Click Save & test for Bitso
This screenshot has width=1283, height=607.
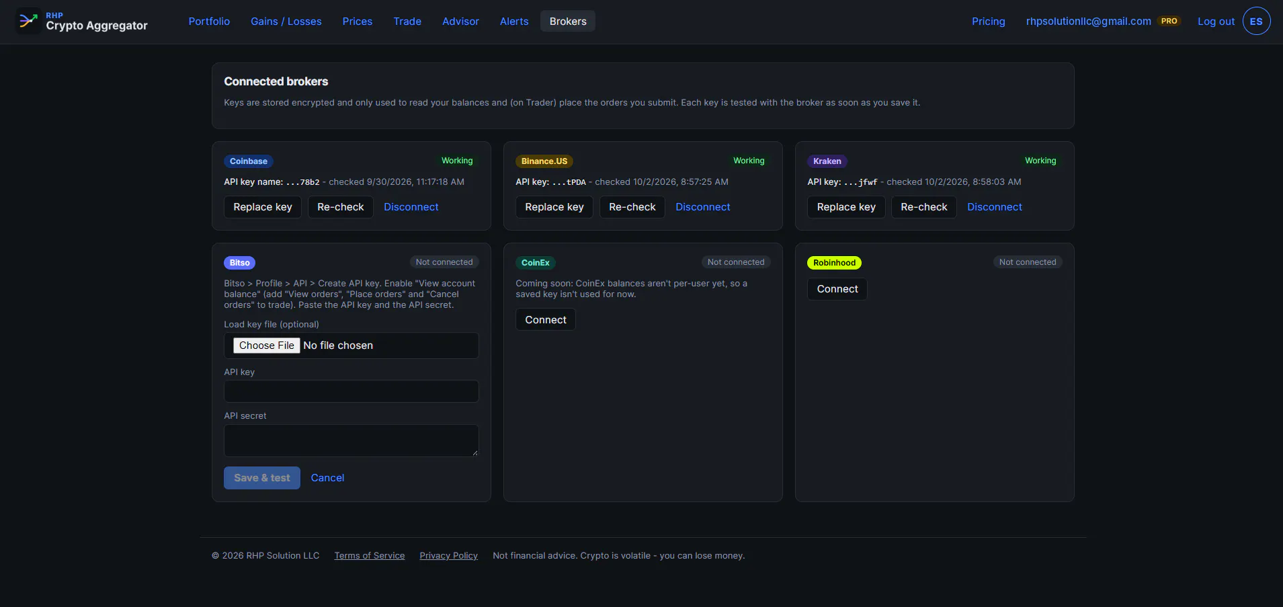pos(262,478)
